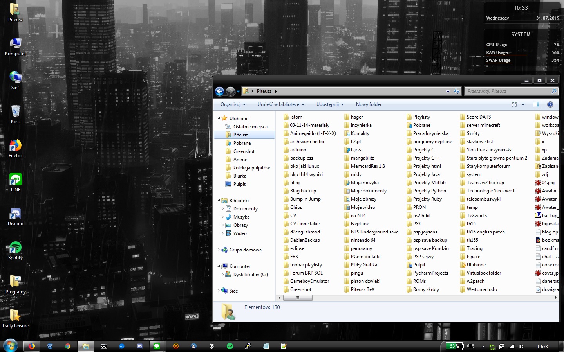Collapse the Biblioteki tree section
564x352 pixels.
coord(219,200)
